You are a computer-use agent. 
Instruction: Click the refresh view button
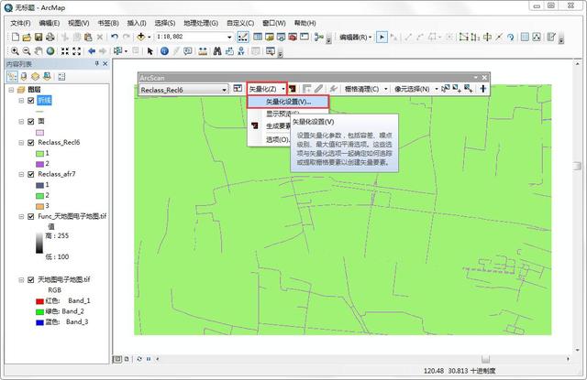[x=139, y=359]
